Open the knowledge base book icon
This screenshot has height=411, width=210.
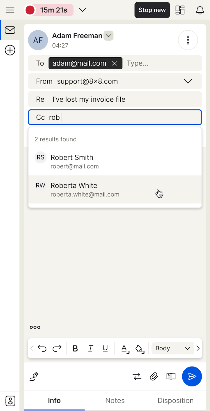point(171,376)
